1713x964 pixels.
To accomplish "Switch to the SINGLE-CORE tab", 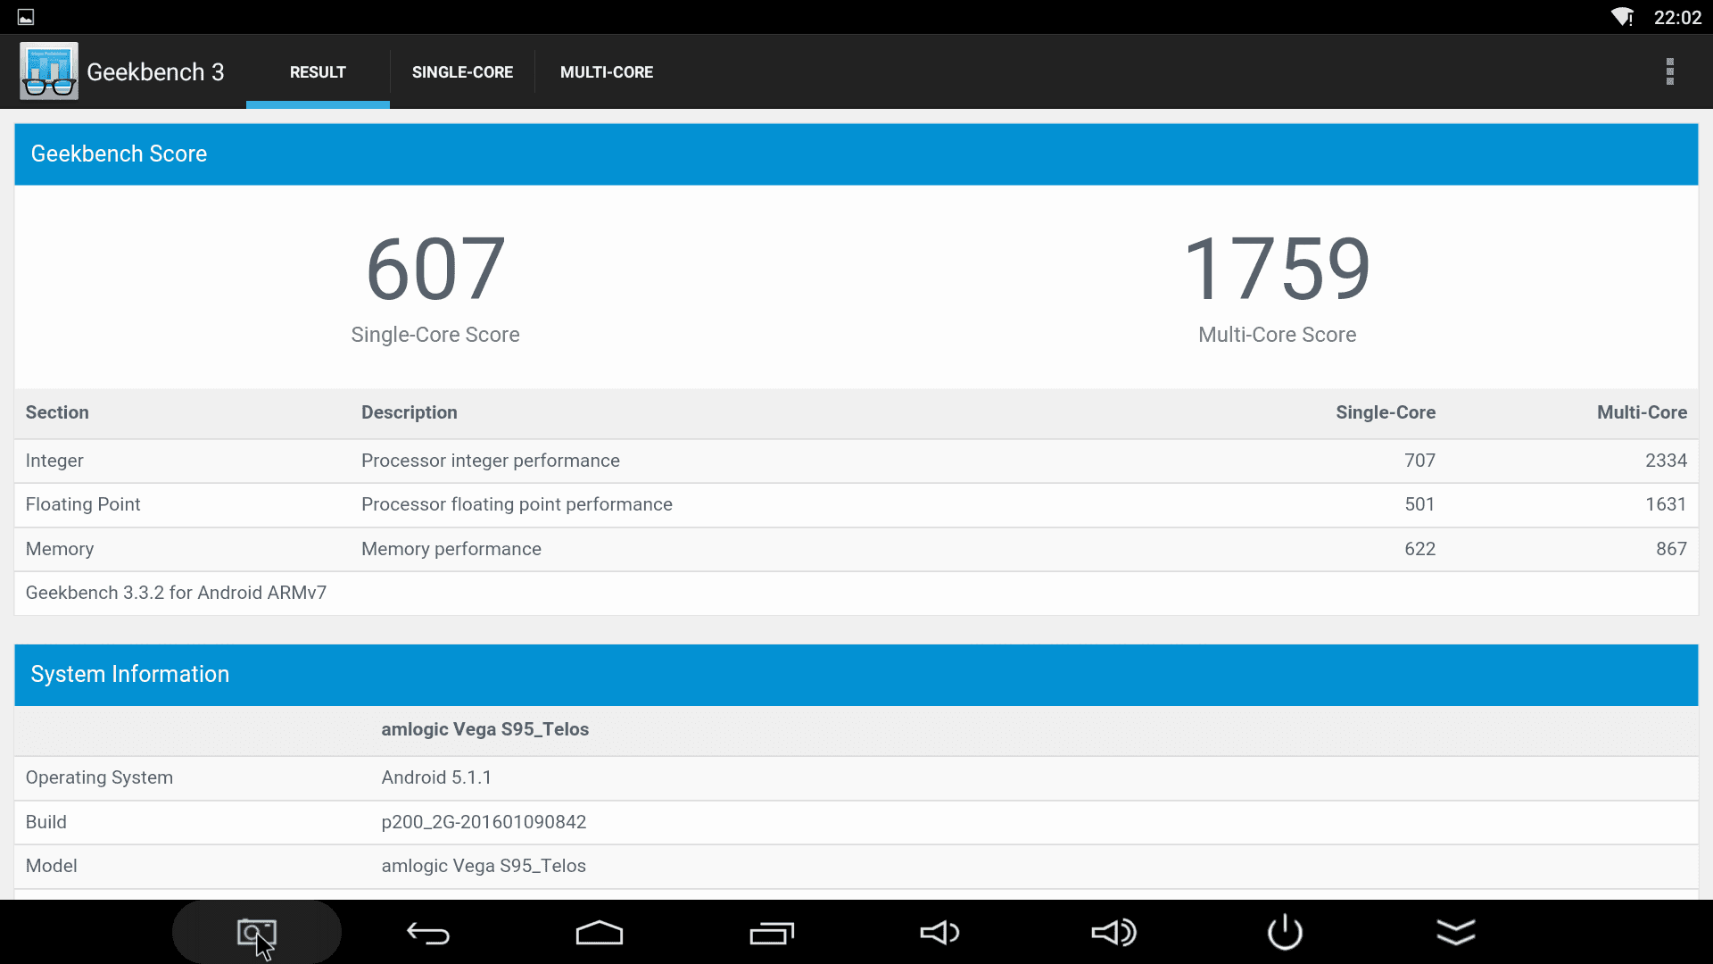I will [462, 72].
